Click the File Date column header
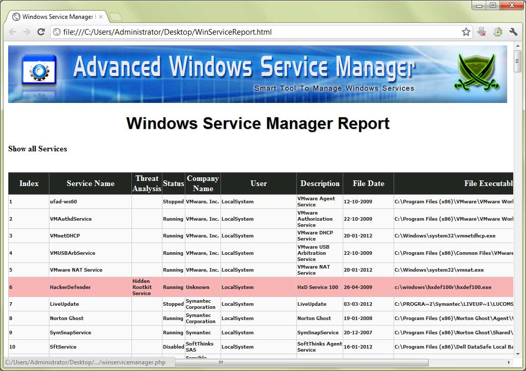526x371 pixels. (x=368, y=183)
